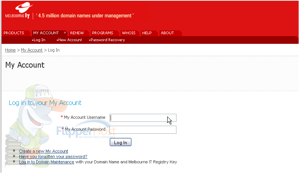Open Have you forgotten your password link
The image size is (299, 173).
(53, 156)
